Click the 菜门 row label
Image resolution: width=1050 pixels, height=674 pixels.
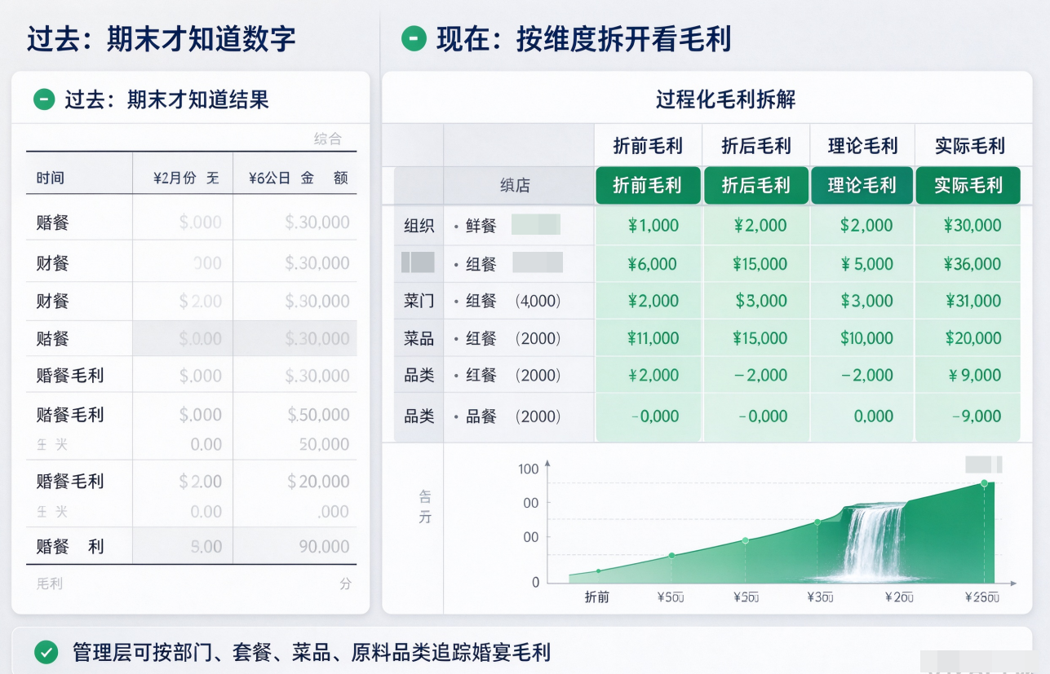click(x=419, y=301)
